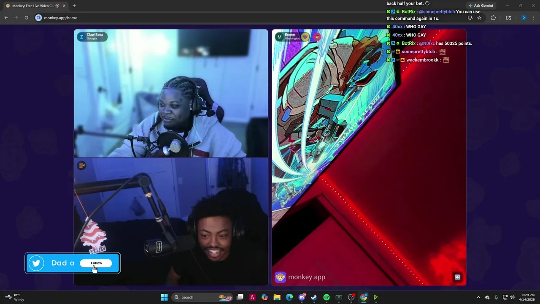Go back in browser history

tap(6, 18)
